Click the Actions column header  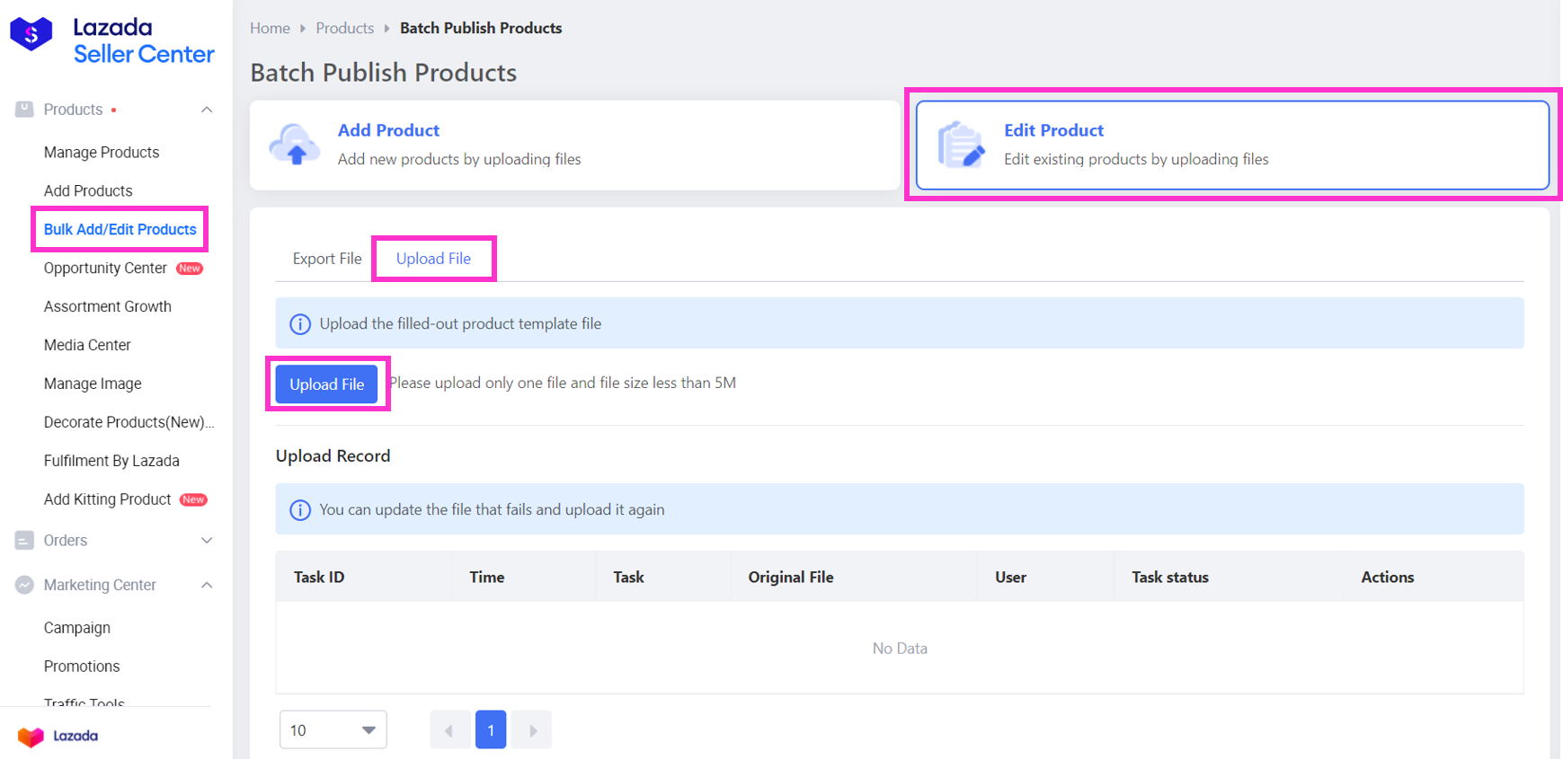pos(1388,578)
